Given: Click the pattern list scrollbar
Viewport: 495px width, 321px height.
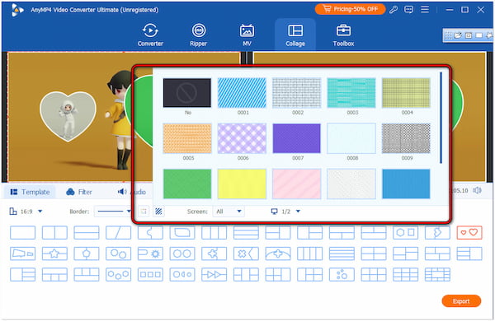Looking at the screenshot, I should 441,118.
